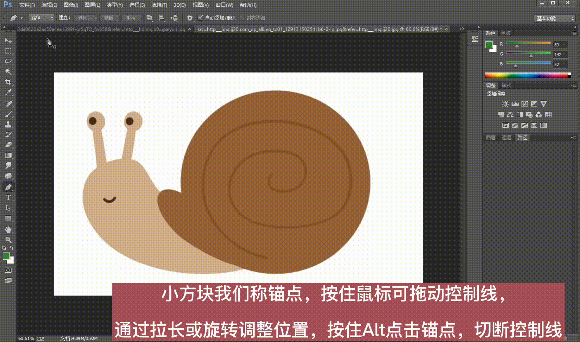Select the Clone Stamp tool
The image size is (580, 342).
pos(8,124)
